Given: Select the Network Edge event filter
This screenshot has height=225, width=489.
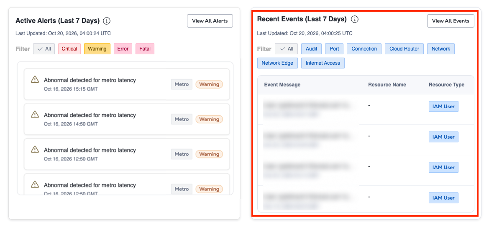Looking at the screenshot, I should point(277,63).
